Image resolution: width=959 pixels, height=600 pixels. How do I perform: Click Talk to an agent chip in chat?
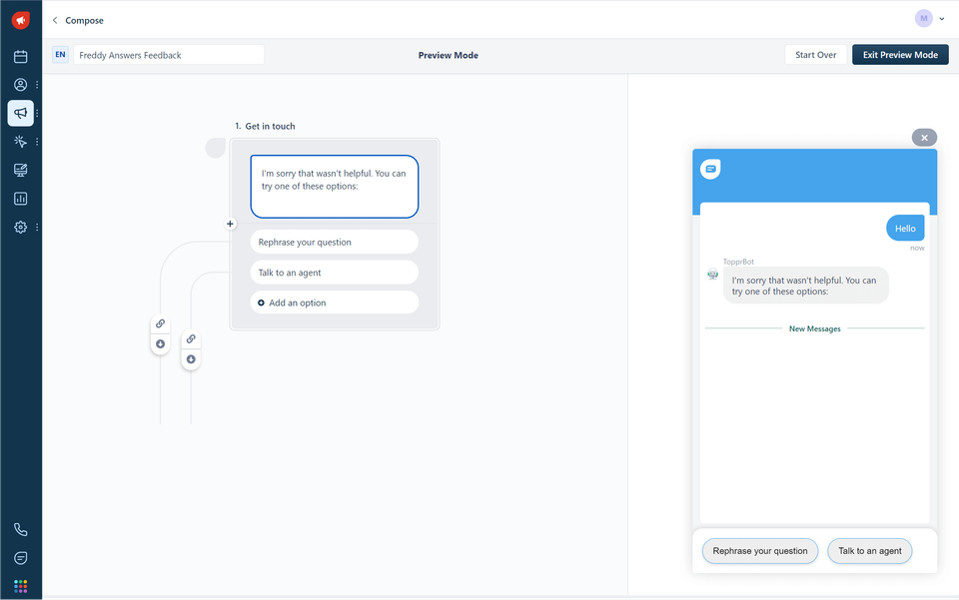pyautogui.click(x=869, y=551)
